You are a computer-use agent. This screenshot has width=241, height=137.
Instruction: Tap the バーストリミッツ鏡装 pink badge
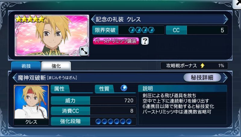click(x=116, y=41)
